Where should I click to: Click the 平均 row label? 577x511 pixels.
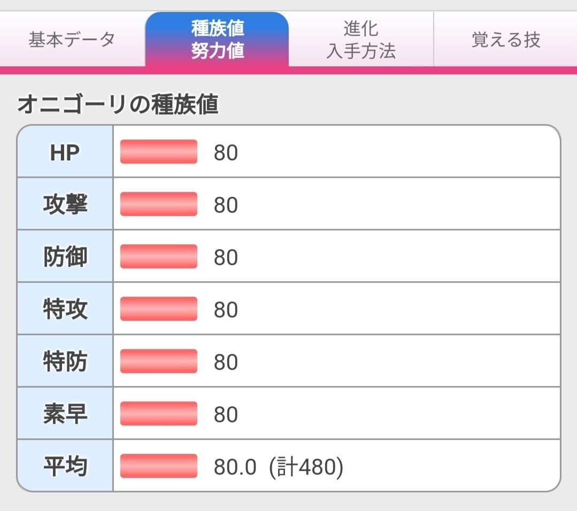(x=65, y=466)
